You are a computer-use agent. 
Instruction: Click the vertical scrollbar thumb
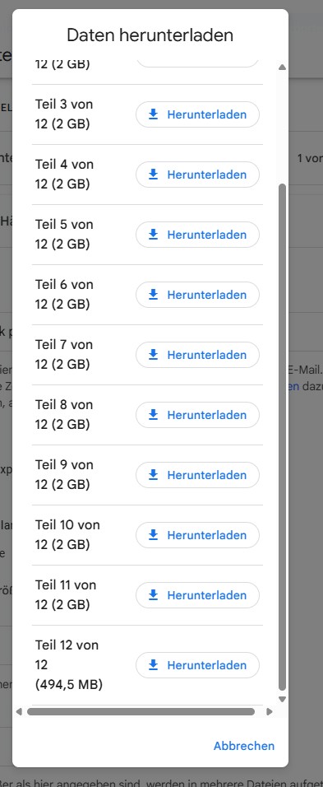click(x=282, y=437)
